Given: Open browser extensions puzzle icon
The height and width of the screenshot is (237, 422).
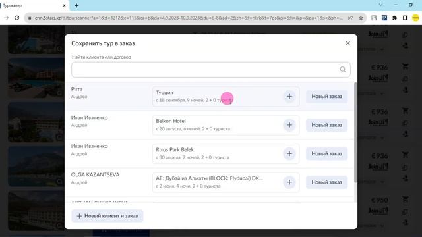Looking at the screenshot, I should (394, 18).
